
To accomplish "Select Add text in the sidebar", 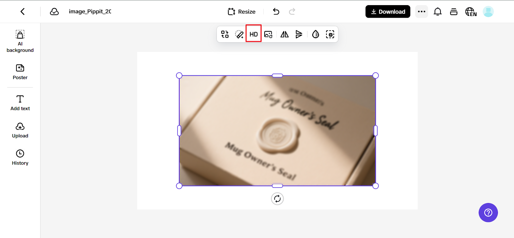I will 20,103.
